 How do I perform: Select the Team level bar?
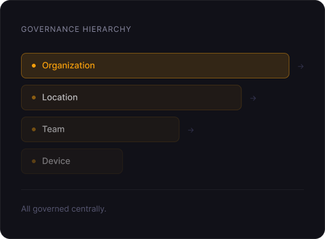pyautogui.click(x=100, y=129)
